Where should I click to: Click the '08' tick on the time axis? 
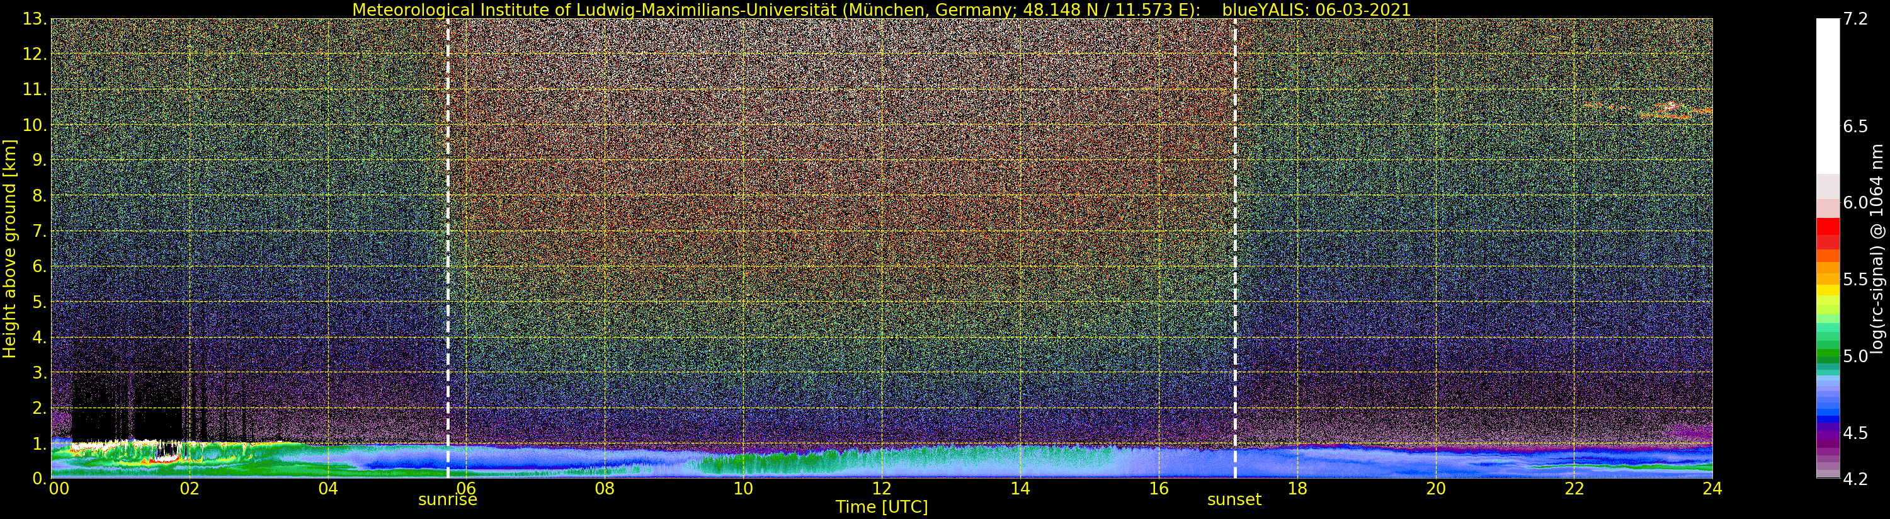pyautogui.click(x=605, y=488)
